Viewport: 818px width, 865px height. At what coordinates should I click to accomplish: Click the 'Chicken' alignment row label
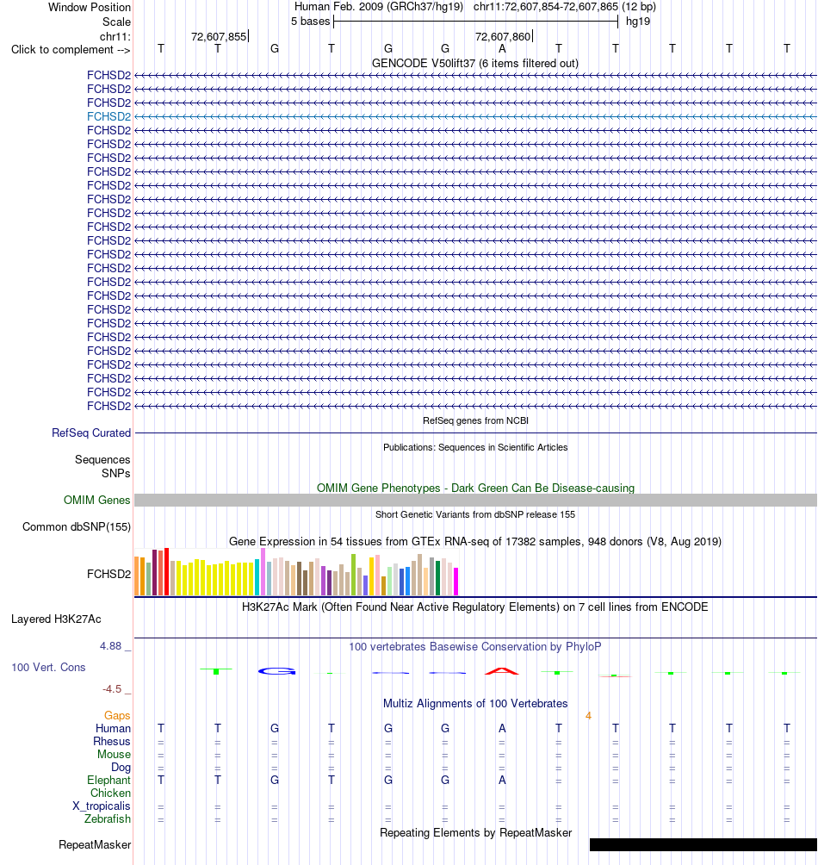point(110,793)
